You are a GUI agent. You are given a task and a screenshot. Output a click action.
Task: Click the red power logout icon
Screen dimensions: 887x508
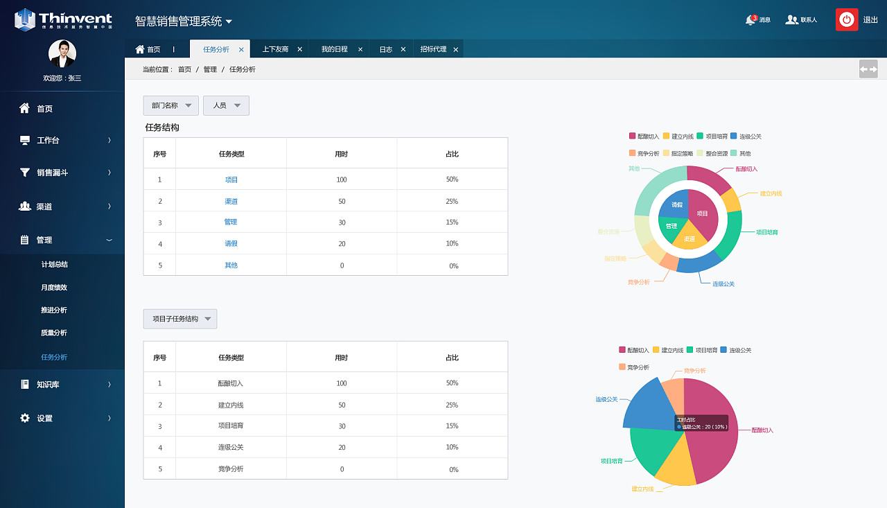(x=846, y=19)
